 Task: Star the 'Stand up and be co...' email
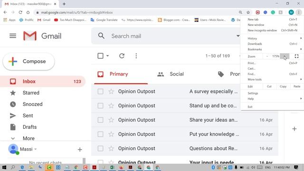pyautogui.click(x=111, y=105)
